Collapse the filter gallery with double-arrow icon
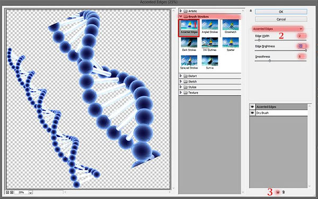 point(251,11)
